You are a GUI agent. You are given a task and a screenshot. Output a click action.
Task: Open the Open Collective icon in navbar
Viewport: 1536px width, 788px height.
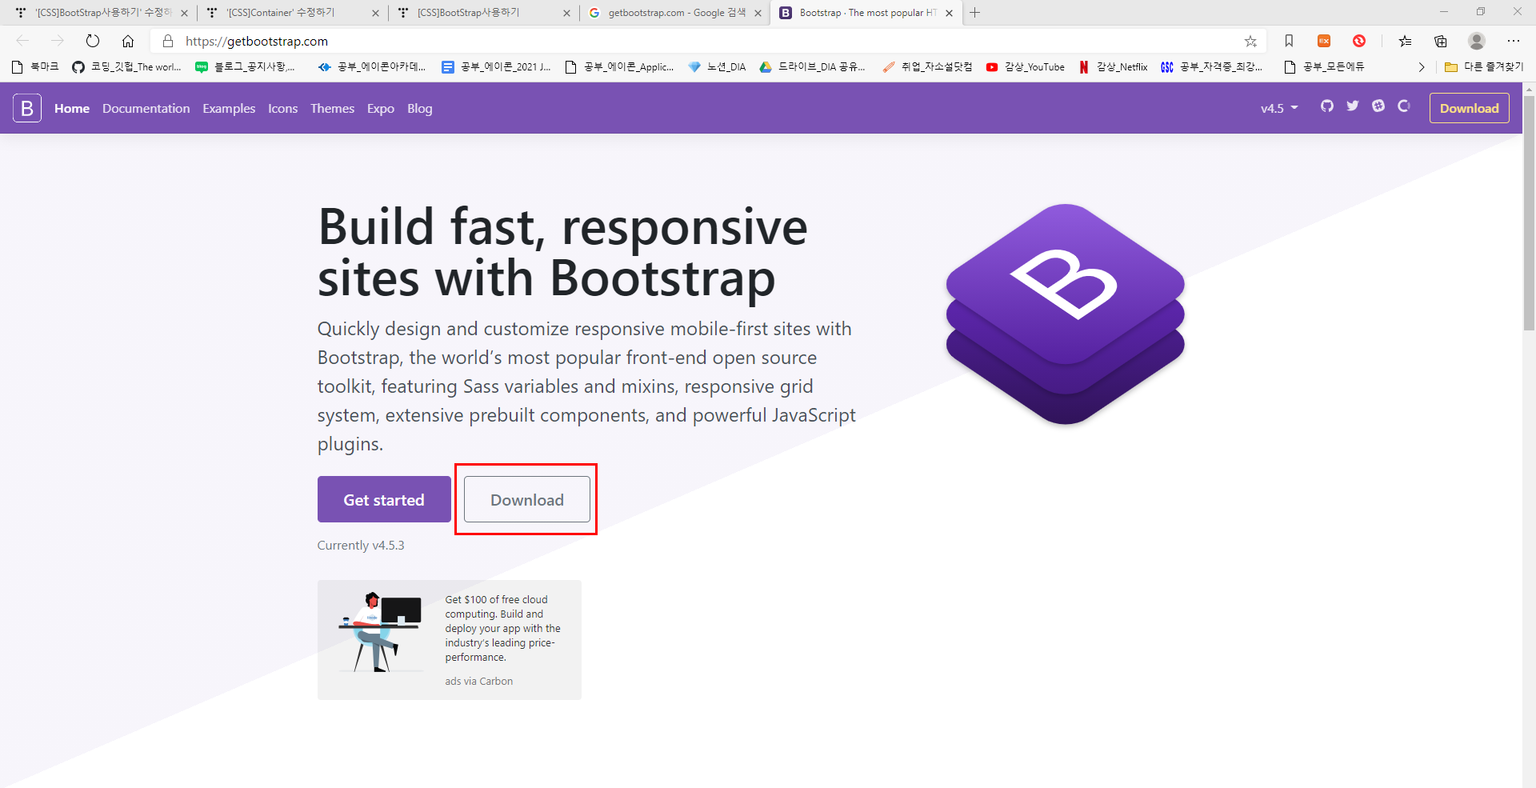point(1404,106)
